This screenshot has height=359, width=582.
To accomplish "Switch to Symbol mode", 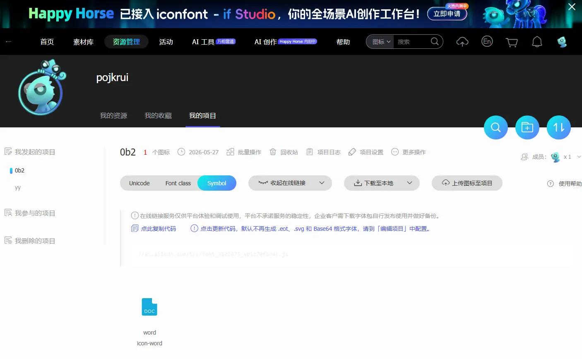I will [217, 183].
